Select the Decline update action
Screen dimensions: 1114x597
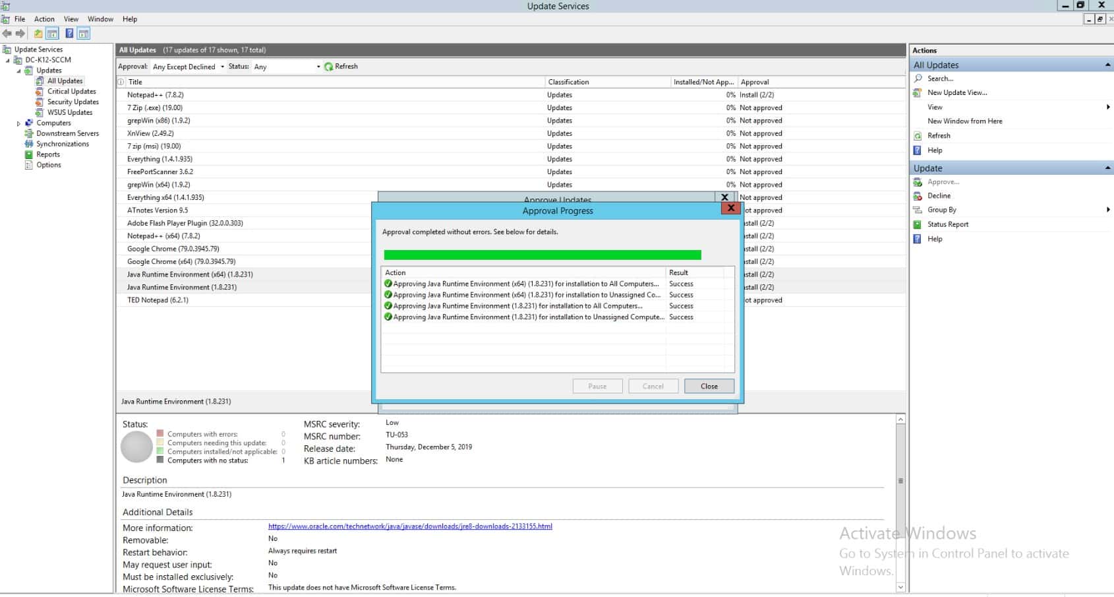(x=939, y=195)
